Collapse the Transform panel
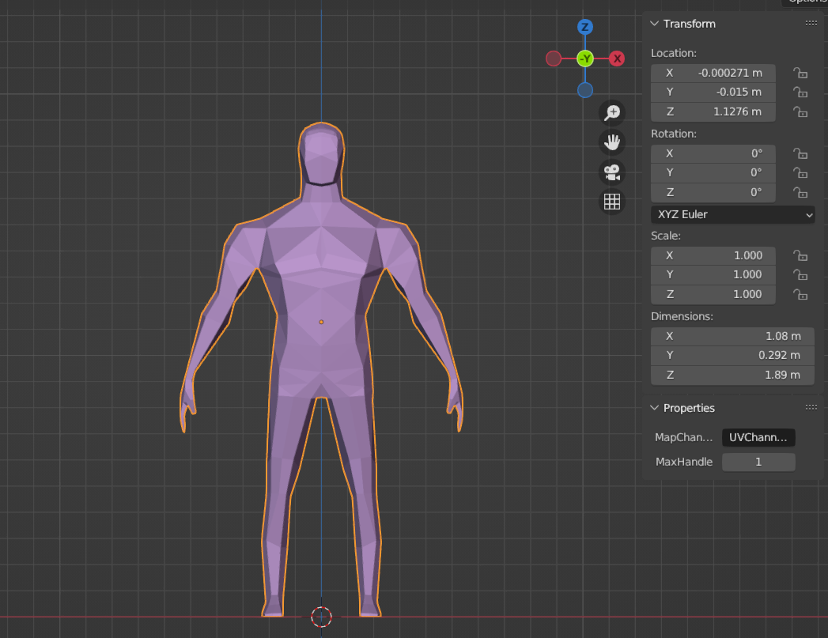 654,24
